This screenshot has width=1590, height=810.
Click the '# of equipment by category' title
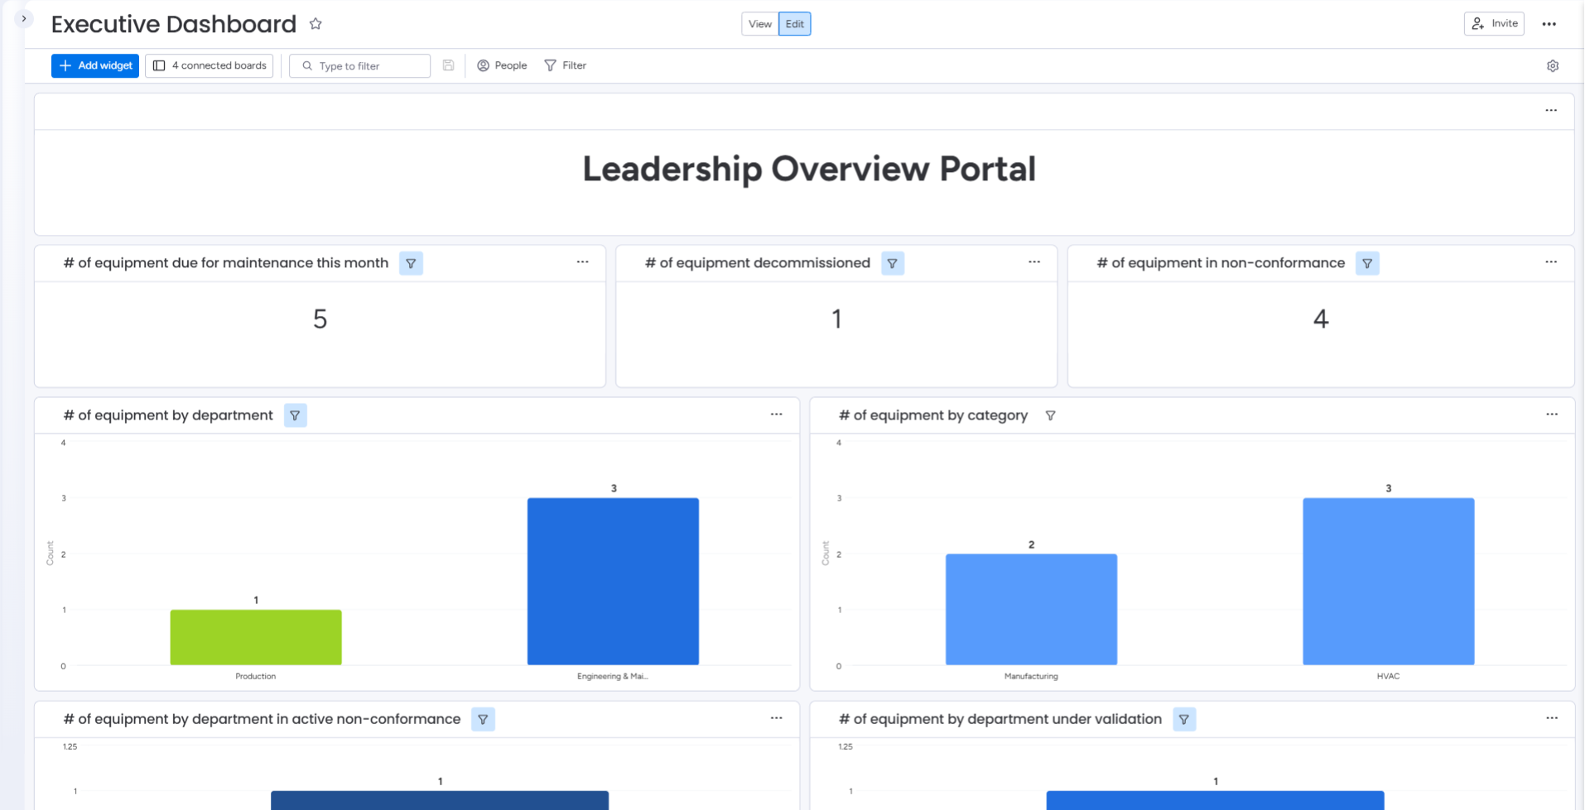click(933, 415)
